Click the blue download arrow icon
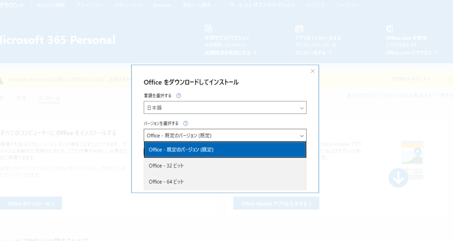The image size is (453, 241). 398,178
